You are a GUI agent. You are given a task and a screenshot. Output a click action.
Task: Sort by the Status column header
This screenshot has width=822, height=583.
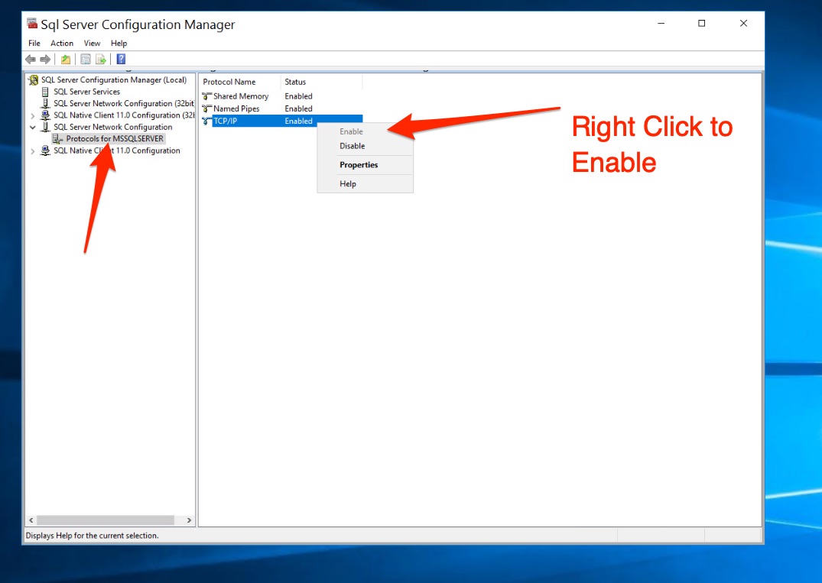pyautogui.click(x=296, y=82)
